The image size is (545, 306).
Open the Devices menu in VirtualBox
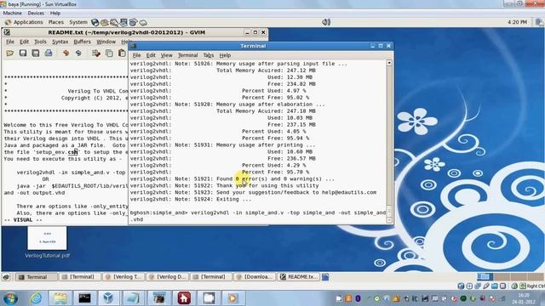pyautogui.click(x=36, y=13)
